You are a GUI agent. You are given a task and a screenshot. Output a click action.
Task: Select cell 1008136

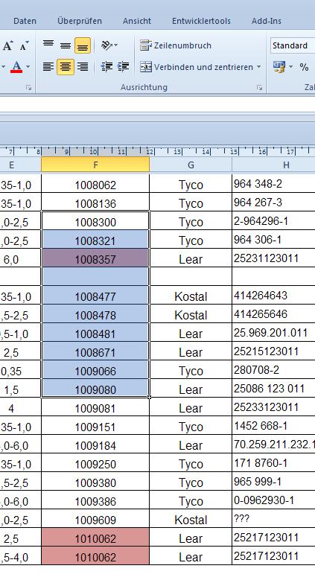[x=95, y=203]
